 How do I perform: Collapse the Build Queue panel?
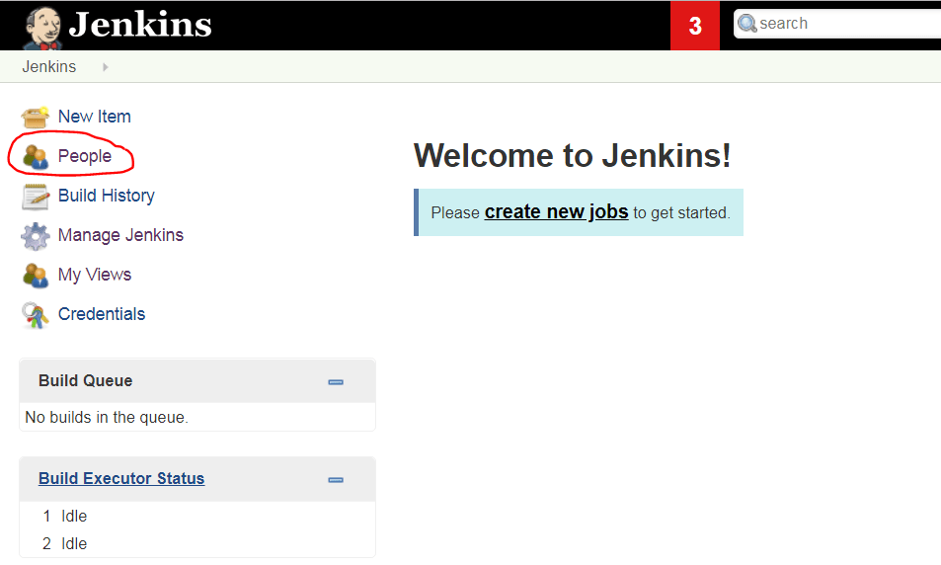(x=336, y=382)
